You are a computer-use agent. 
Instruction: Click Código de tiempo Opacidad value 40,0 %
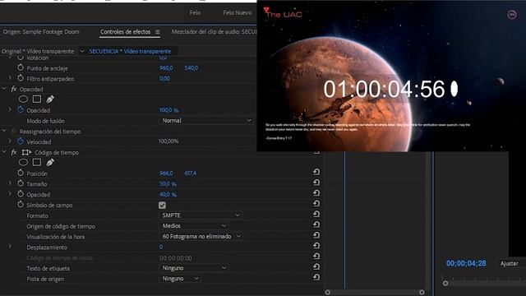tap(168, 194)
